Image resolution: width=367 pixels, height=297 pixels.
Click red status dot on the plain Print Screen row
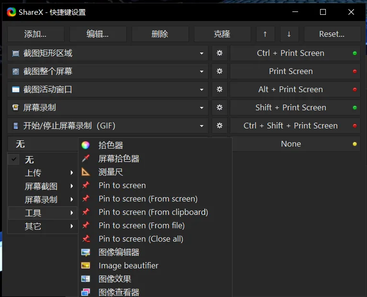[x=355, y=71]
